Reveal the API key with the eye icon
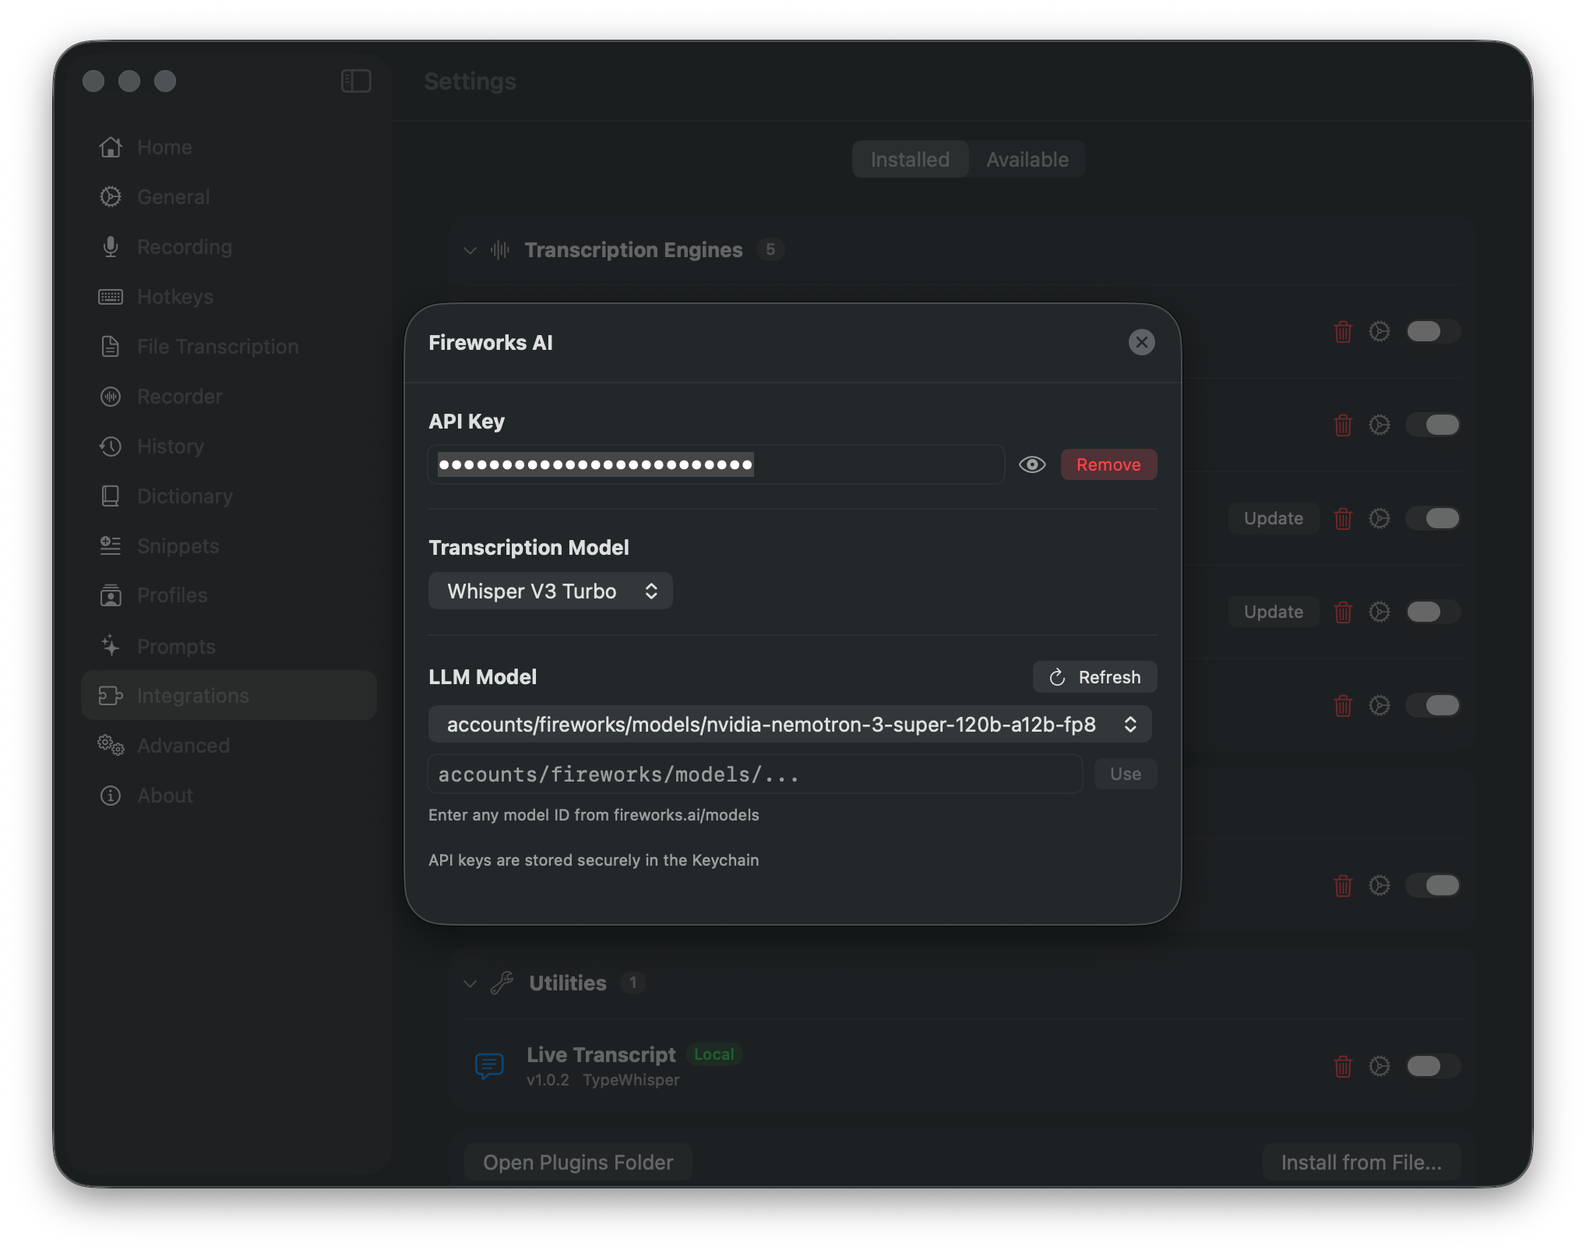Image resolution: width=1586 pixels, height=1253 pixels. point(1032,464)
